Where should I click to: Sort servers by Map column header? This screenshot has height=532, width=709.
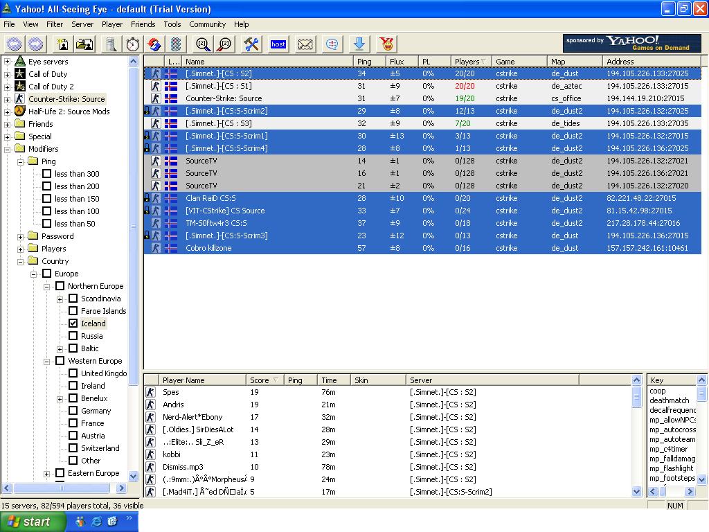tap(575, 62)
